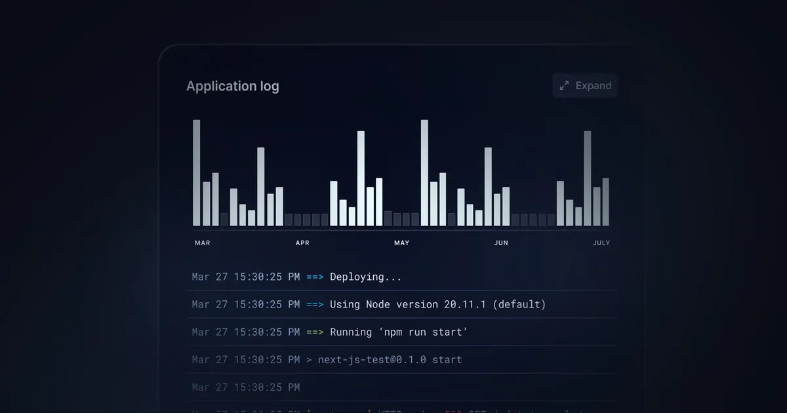Click the blue arrow before 'Using Node'
This screenshot has width=787, height=413.
(315, 305)
